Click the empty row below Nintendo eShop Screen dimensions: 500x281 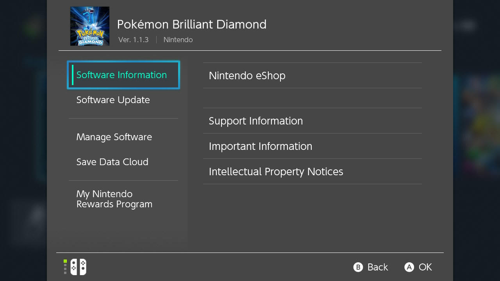click(x=312, y=98)
